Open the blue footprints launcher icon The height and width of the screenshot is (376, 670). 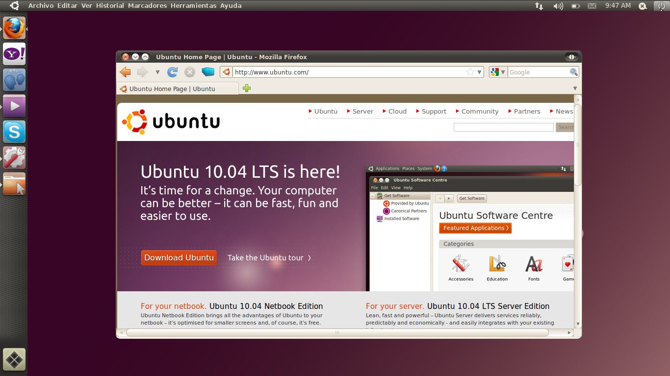[14, 80]
